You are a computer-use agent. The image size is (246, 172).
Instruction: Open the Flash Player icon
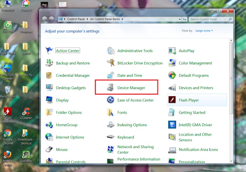pyautogui.click(x=172, y=100)
